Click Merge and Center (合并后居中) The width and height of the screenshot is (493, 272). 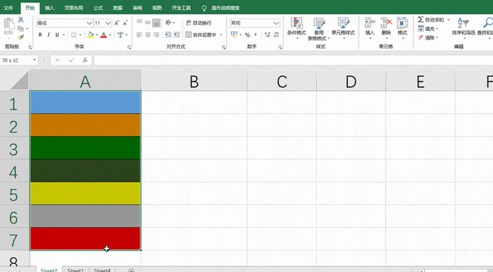tap(201, 34)
